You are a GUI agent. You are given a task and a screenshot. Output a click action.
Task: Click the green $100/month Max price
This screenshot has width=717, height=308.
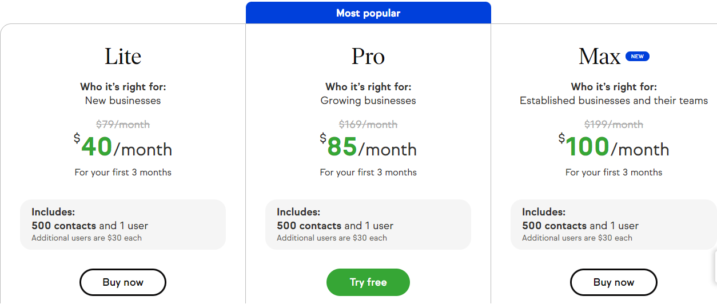point(614,147)
